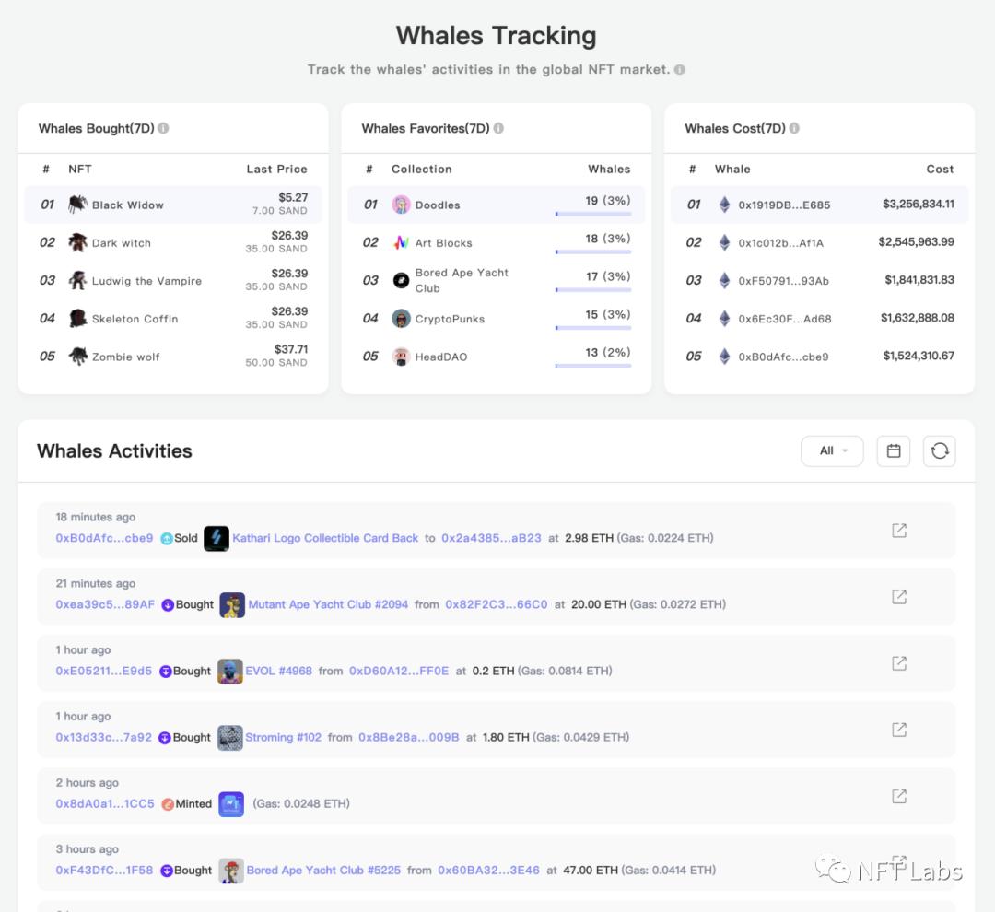Click the Bored Ape Yacht Club logo
The width and height of the screenshot is (995, 912).
point(401,281)
